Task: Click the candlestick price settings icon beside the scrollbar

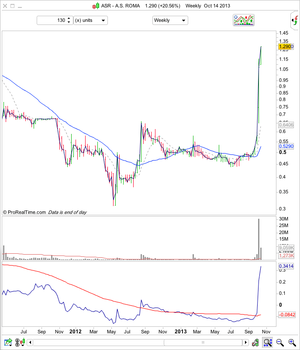Action: 255,343
